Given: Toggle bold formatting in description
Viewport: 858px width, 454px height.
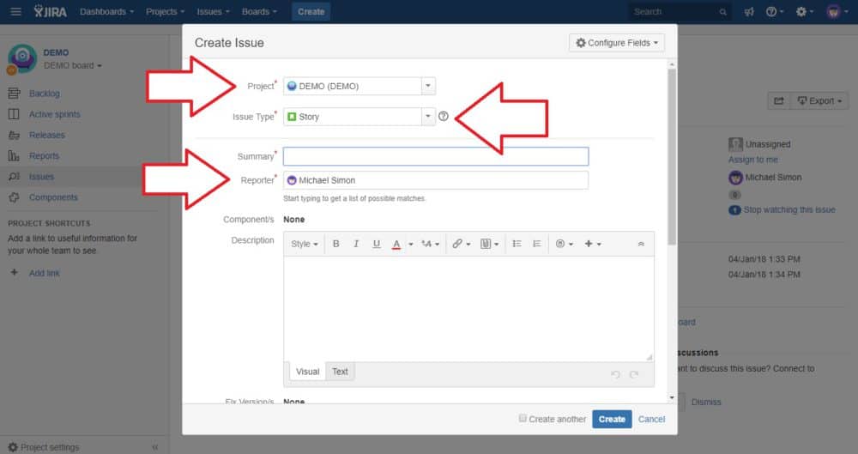Looking at the screenshot, I should 336,244.
